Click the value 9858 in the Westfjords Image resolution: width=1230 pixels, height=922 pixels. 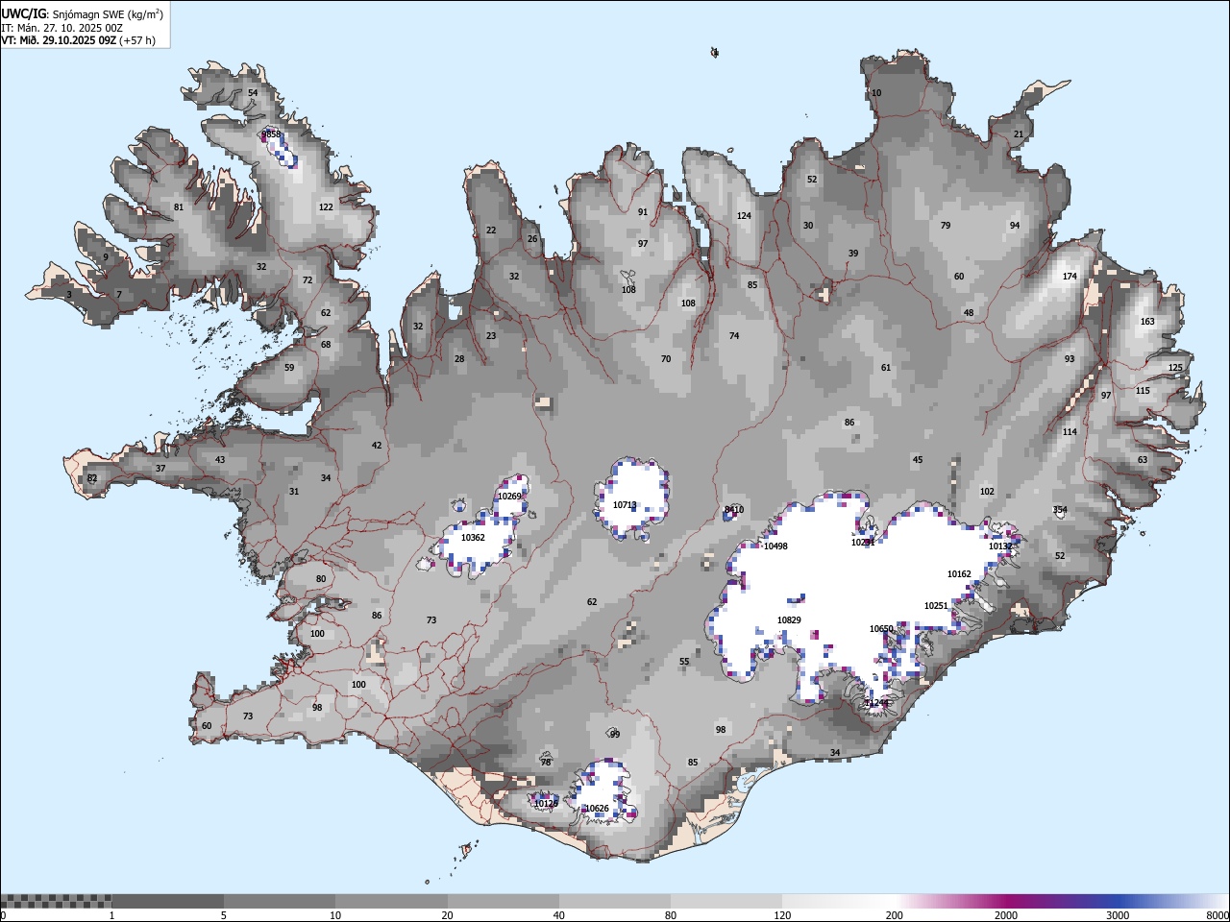pyautogui.click(x=271, y=134)
